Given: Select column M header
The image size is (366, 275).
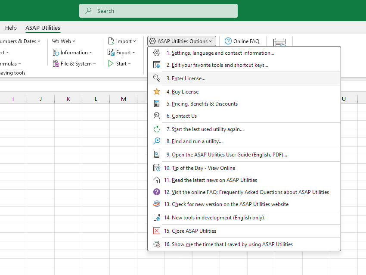Looking at the screenshot, I should (124, 99).
